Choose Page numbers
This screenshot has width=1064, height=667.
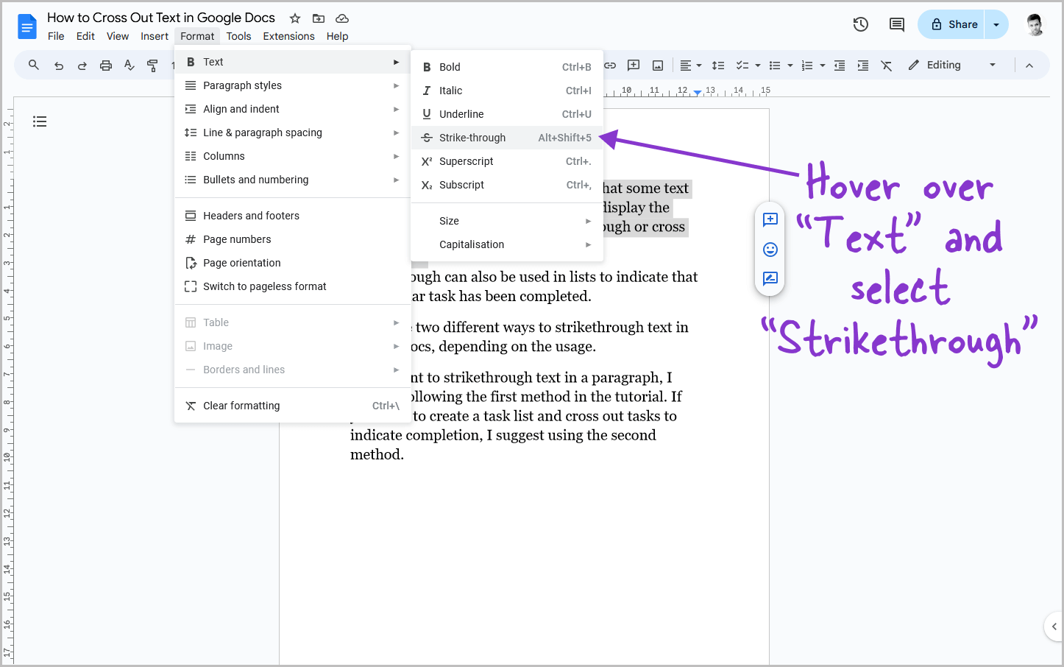(292, 239)
